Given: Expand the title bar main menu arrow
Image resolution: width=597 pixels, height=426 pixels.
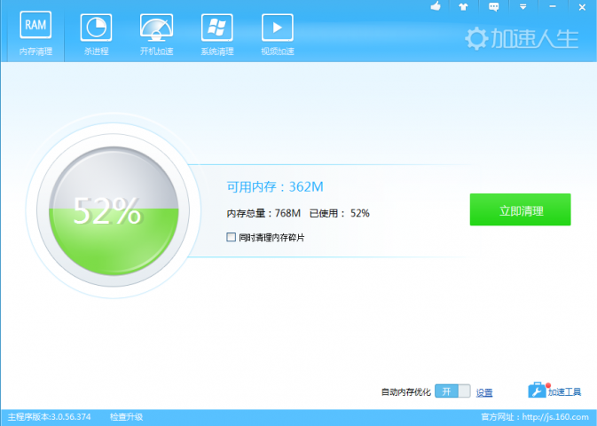Looking at the screenshot, I should pyautogui.click(x=523, y=7).
